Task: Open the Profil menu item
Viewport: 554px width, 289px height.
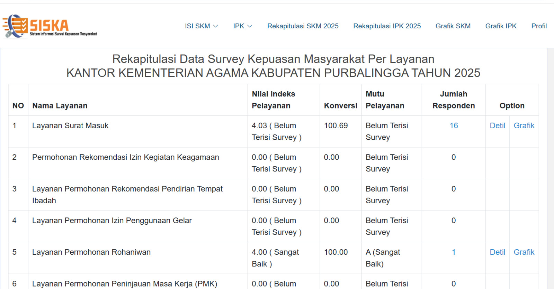Action: coord(539,26)
